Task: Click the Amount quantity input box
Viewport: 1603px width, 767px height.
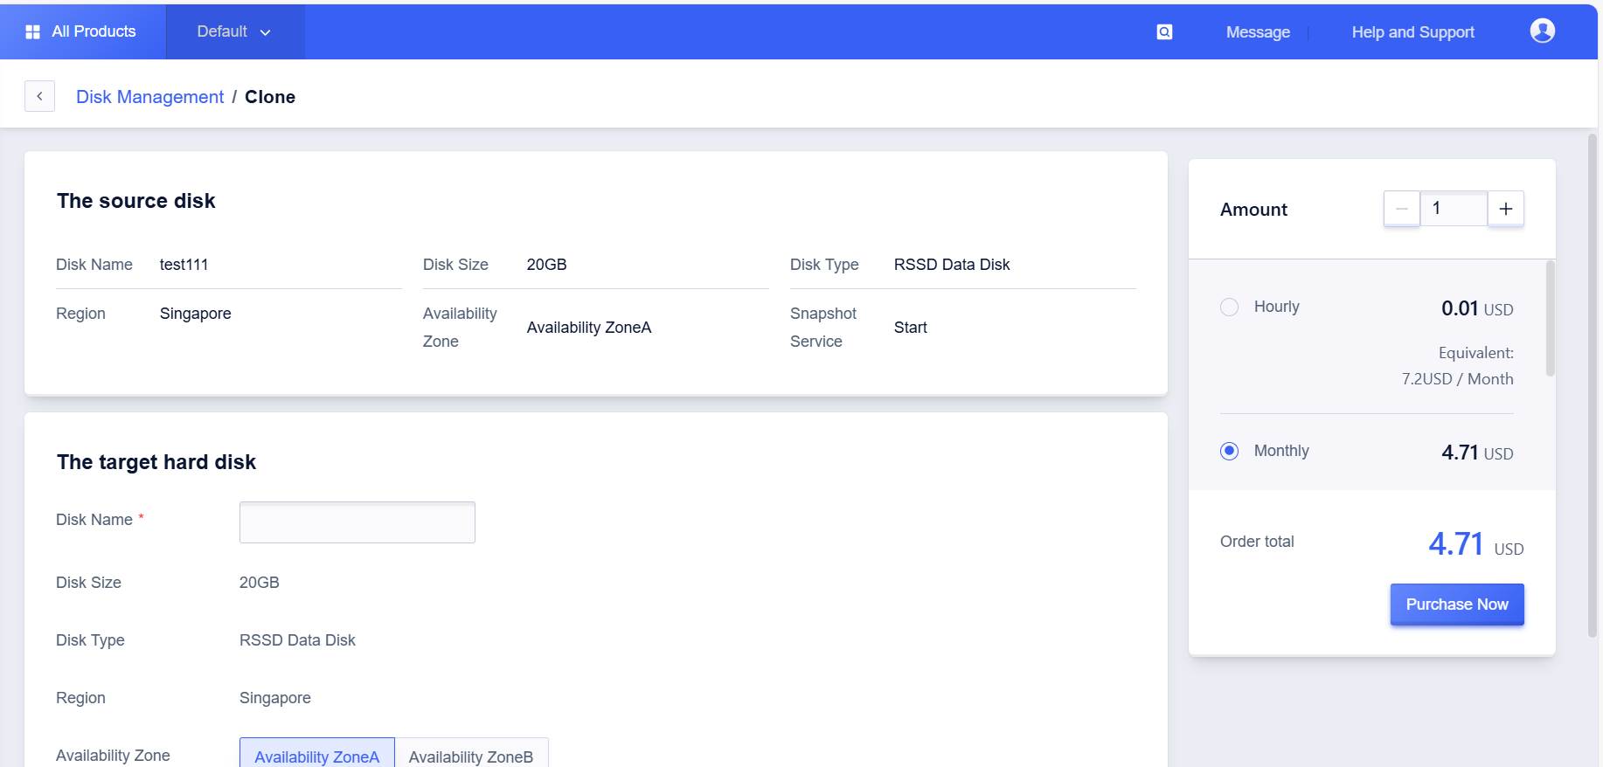Action: click(x=1454, y=209)
